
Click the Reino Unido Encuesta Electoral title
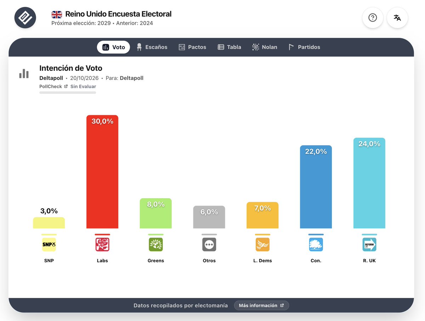(x=118, y=14)
